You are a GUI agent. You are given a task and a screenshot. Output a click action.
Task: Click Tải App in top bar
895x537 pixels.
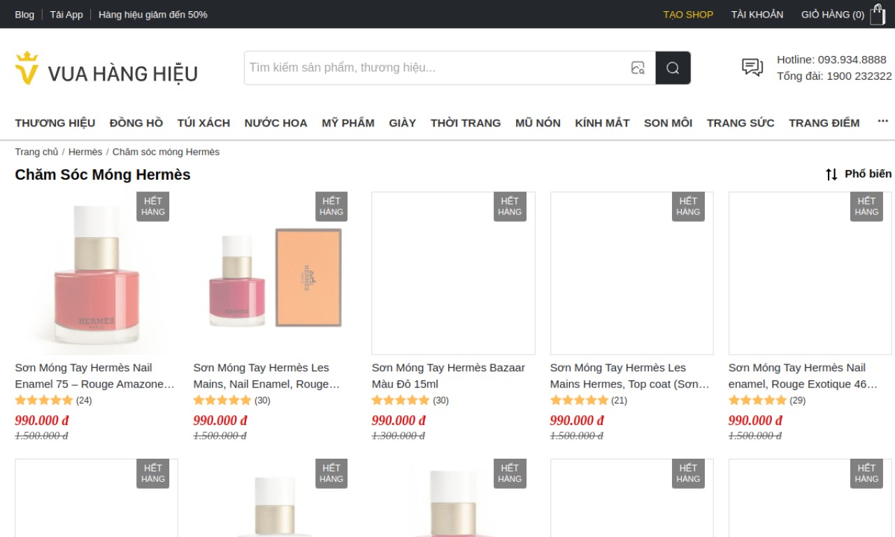click(x=66, y=14)
